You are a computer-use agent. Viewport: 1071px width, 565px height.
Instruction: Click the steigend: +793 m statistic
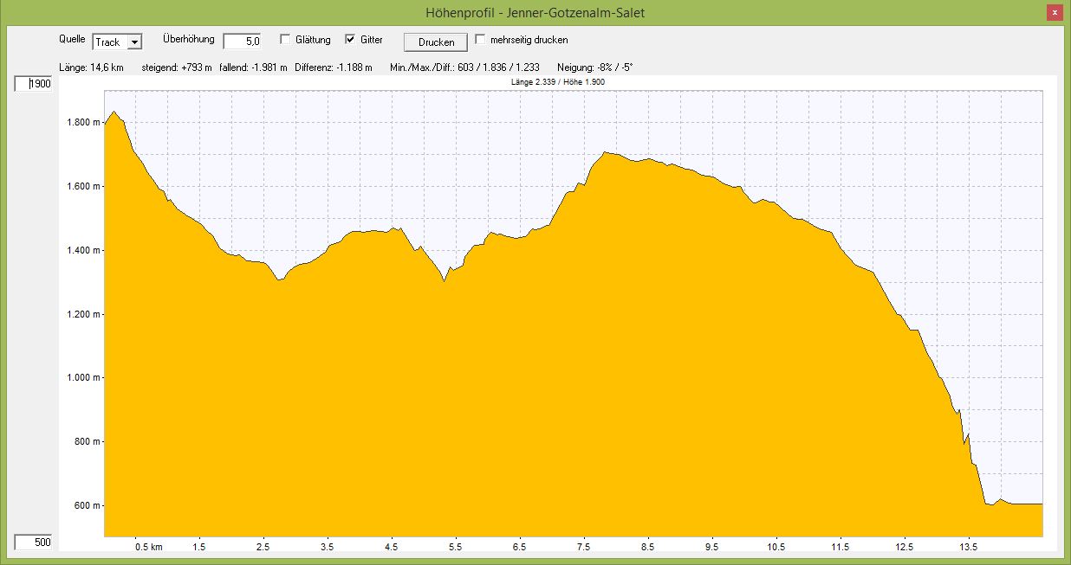176,67
